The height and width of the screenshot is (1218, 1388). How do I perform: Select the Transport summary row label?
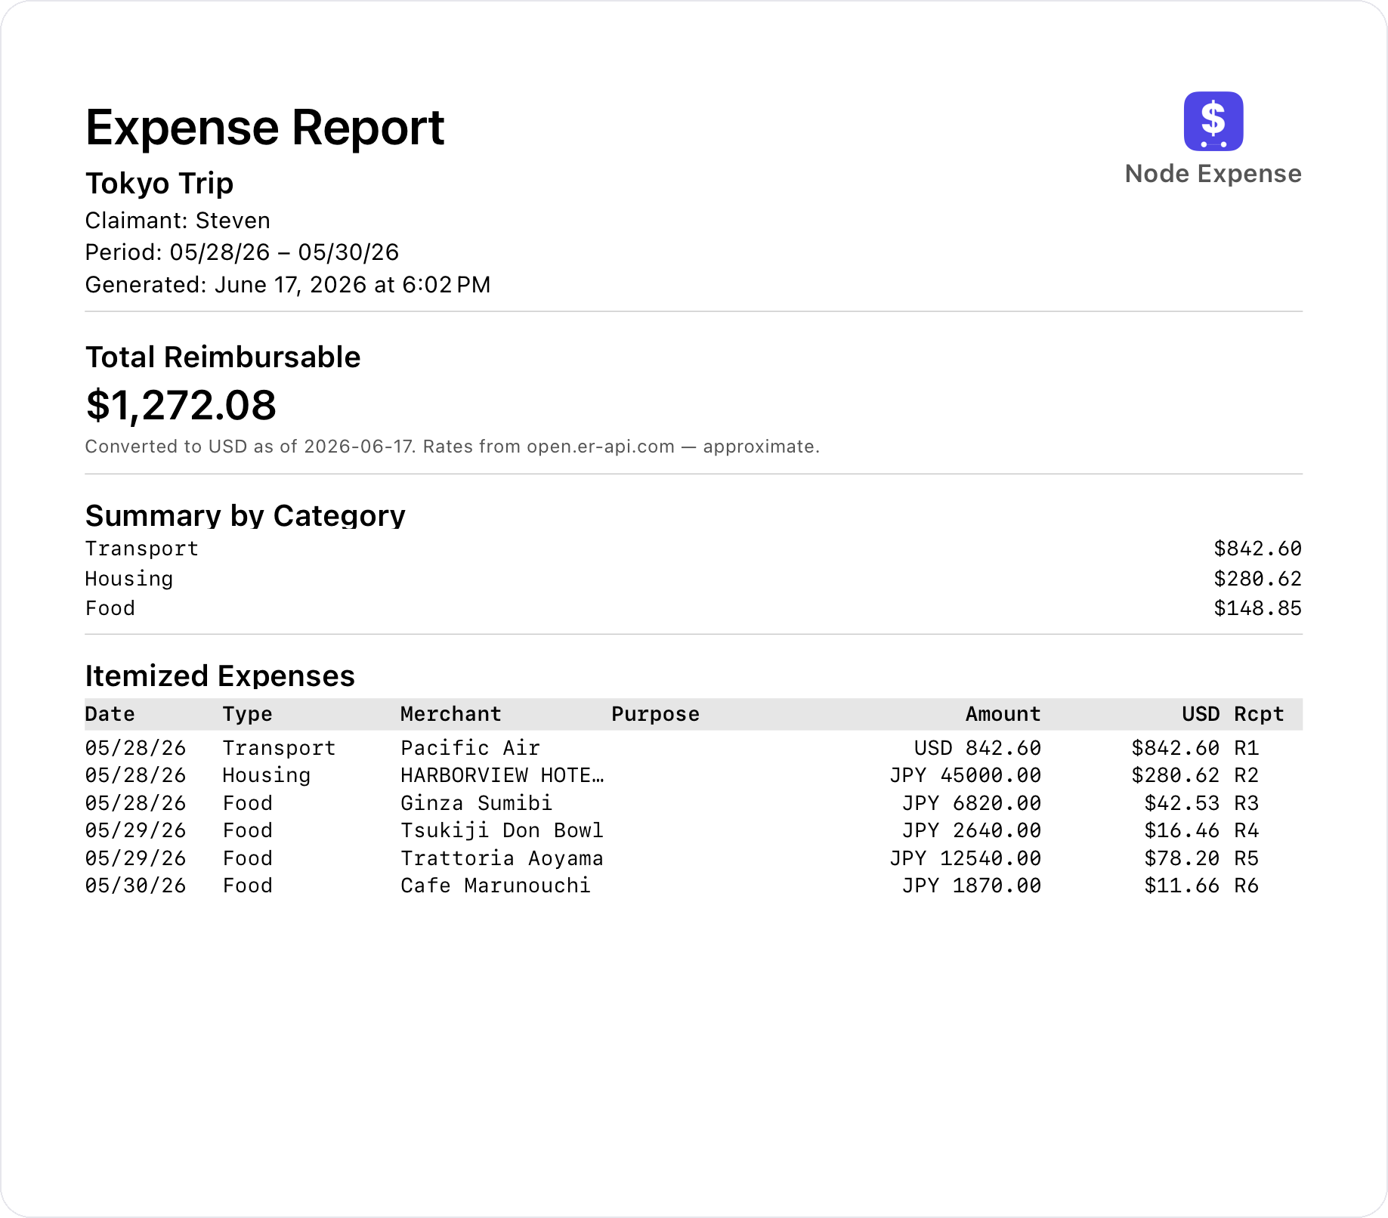pos(141,549)
